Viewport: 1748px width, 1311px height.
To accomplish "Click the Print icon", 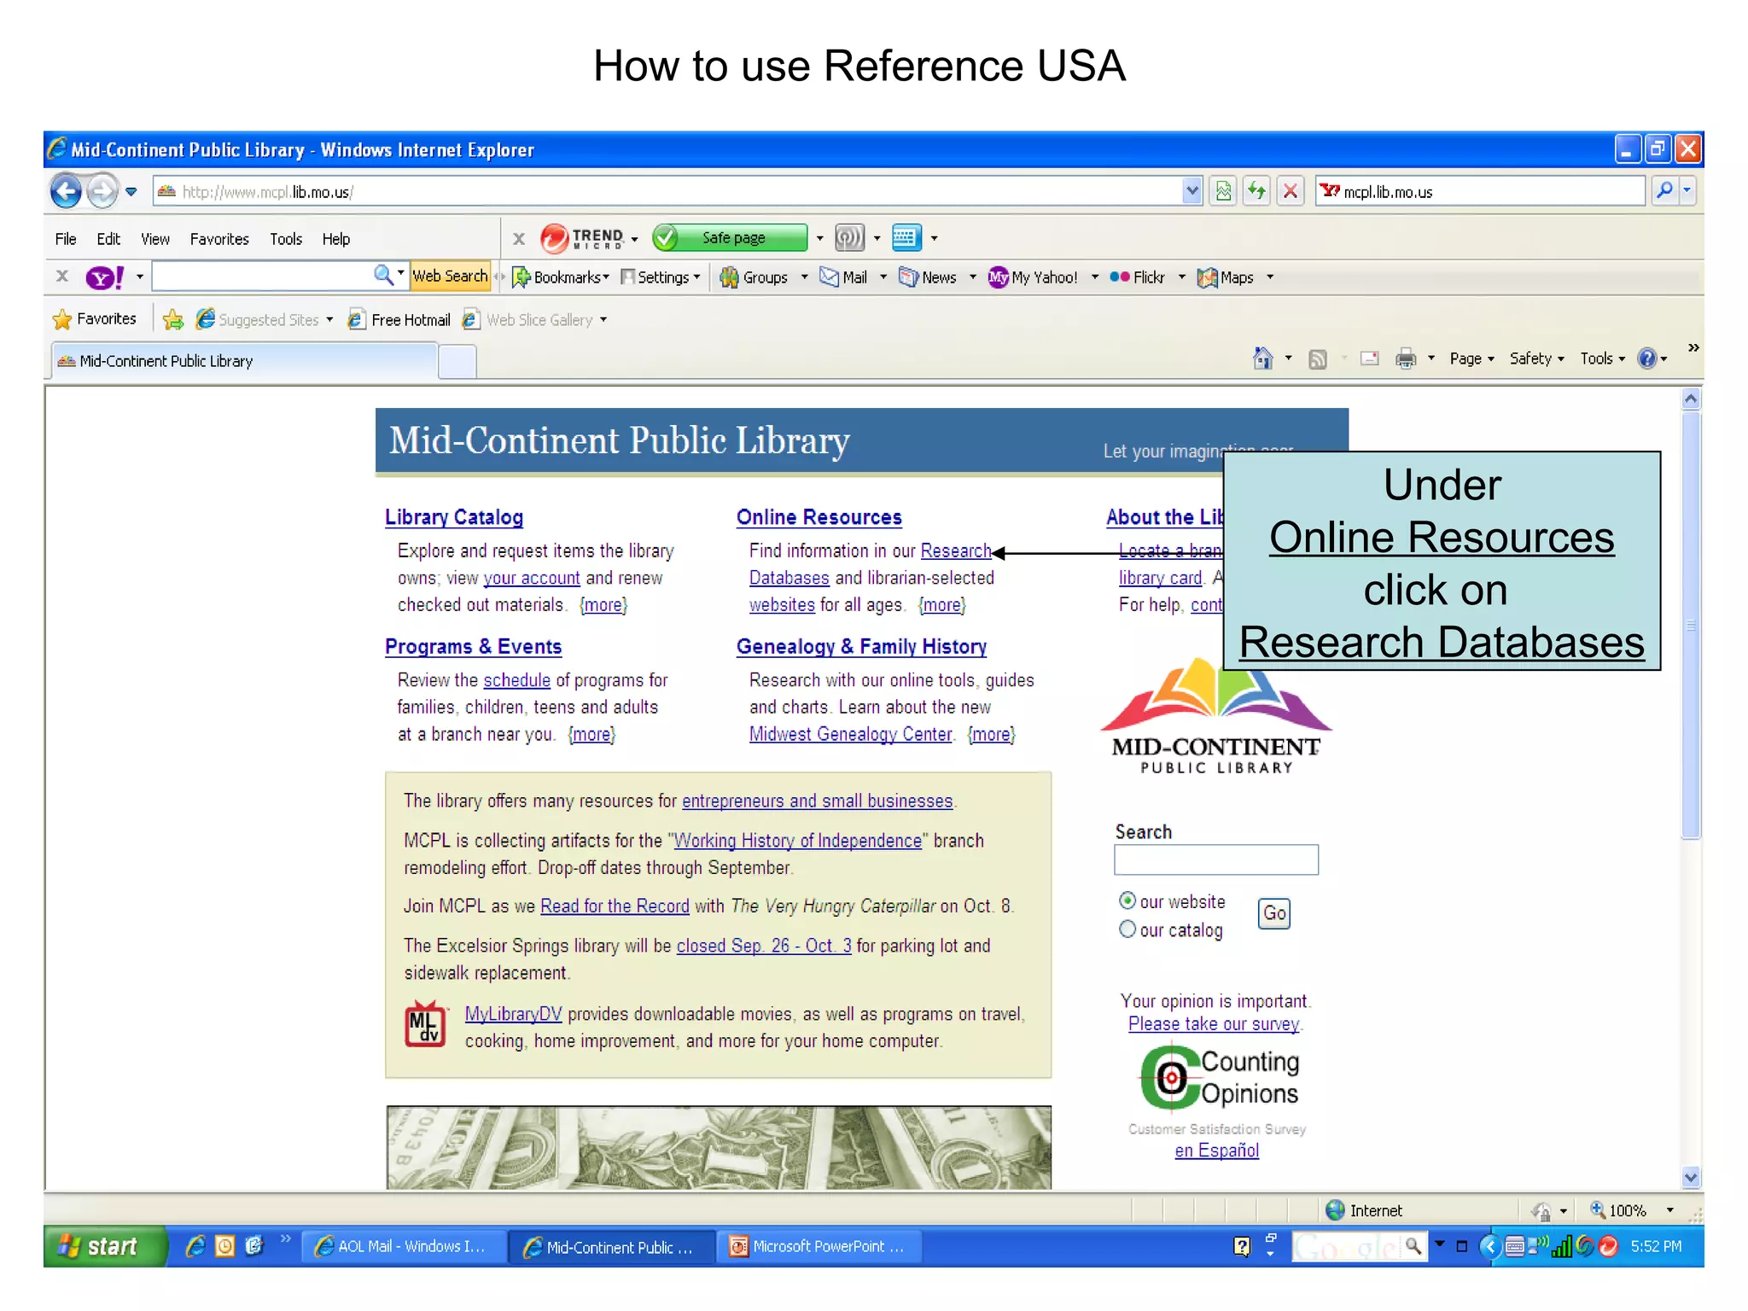I will click(x=1406, y=358).
